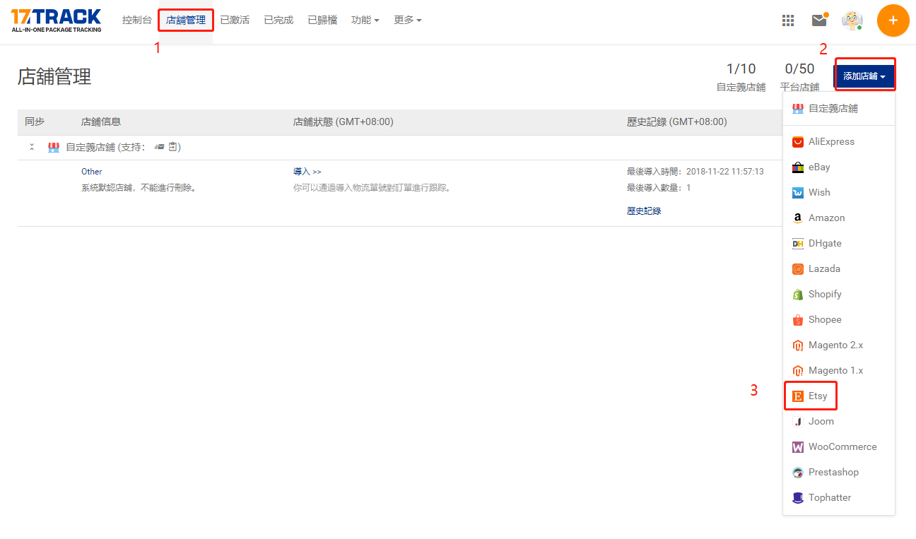
Task: Click the Wish store icon
Action: point(798,192)
